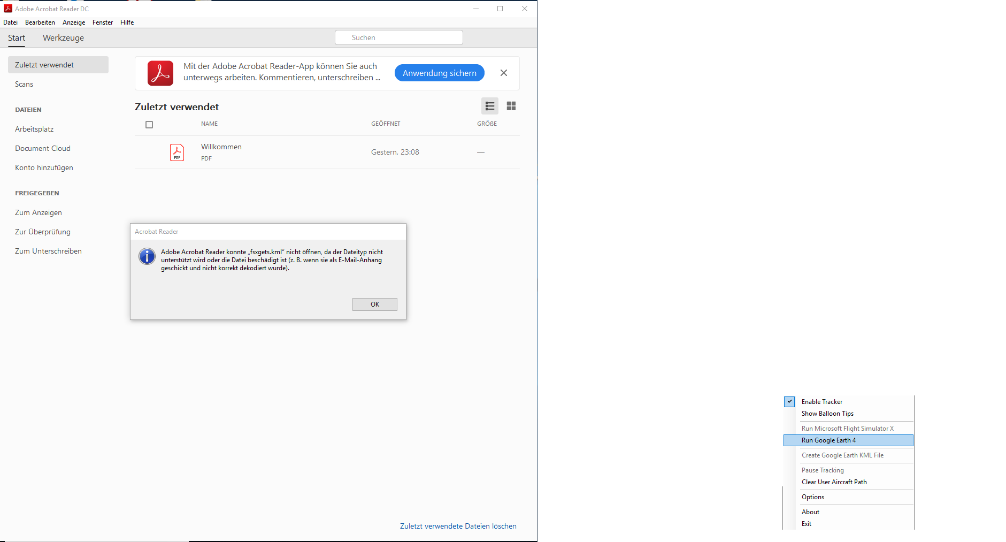Click the Anwendung sichern button
Viewport: 1006px width, 542px height.
point(440,73)
